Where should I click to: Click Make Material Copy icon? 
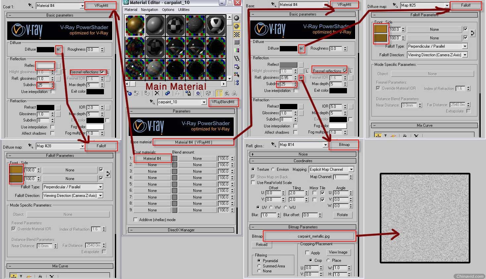[x=167, y=93]
